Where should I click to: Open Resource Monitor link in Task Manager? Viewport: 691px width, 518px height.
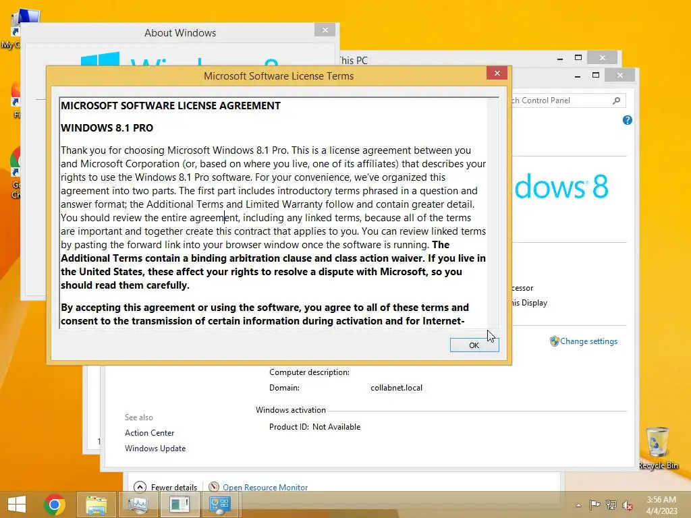tap(265, 487)
